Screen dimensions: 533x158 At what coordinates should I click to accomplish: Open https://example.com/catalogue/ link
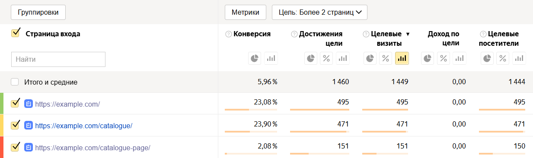click(83, 126)
